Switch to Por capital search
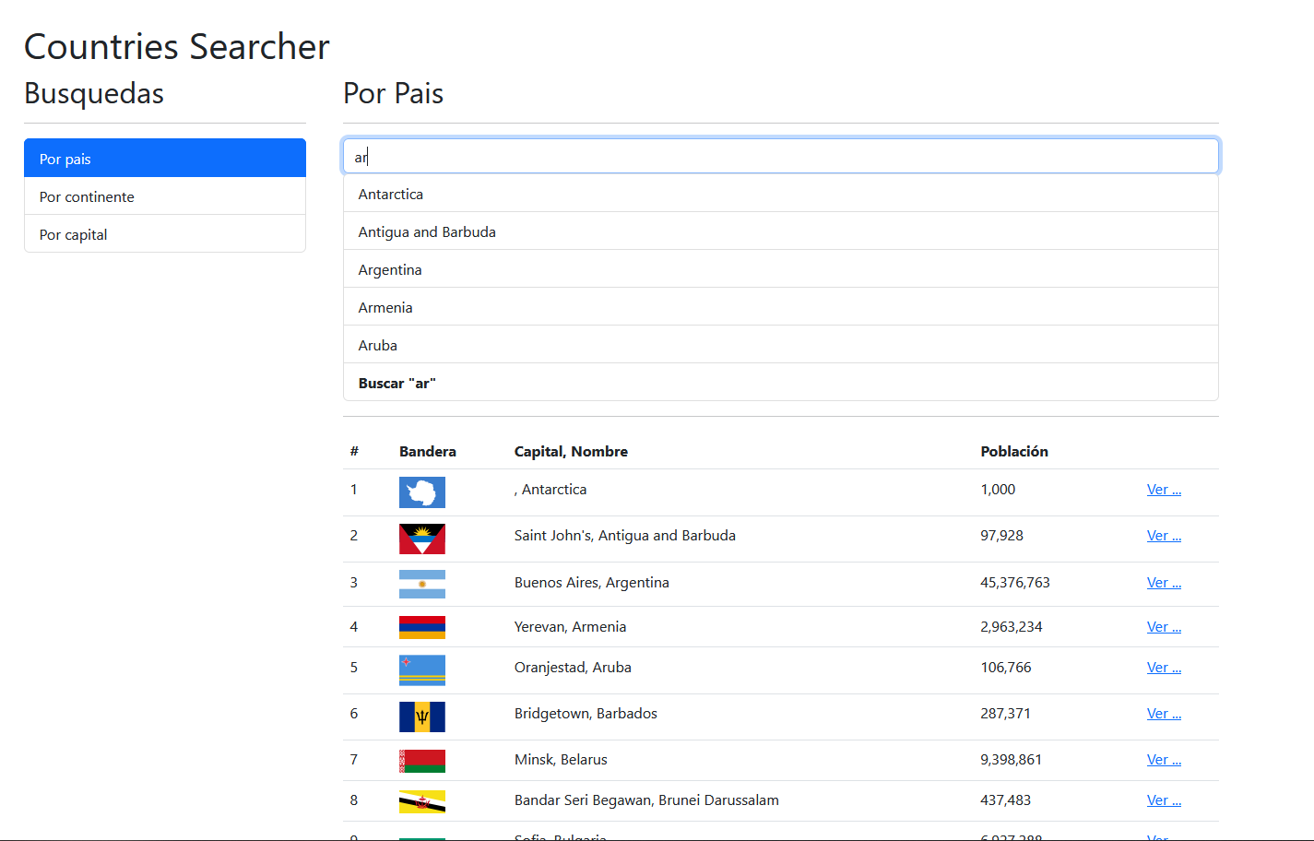This screenshot has width=1314, height=841. click(165, 234)
